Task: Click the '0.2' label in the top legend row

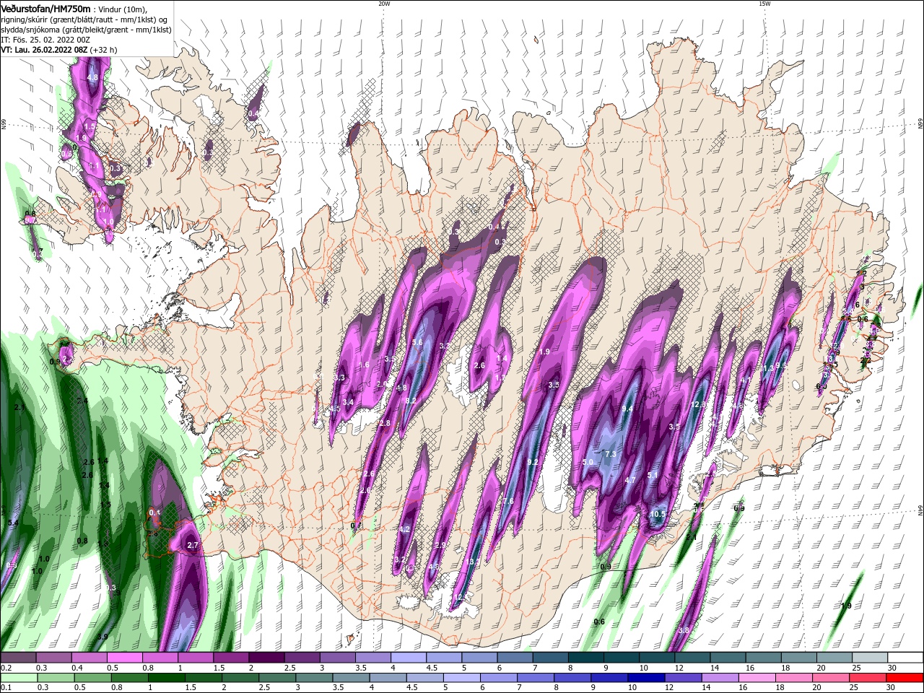Action: click(6, 668)
